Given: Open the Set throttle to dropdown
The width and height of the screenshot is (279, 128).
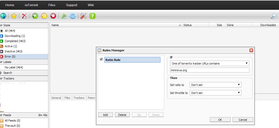Looking at the screenshot, I should point(215,93).
